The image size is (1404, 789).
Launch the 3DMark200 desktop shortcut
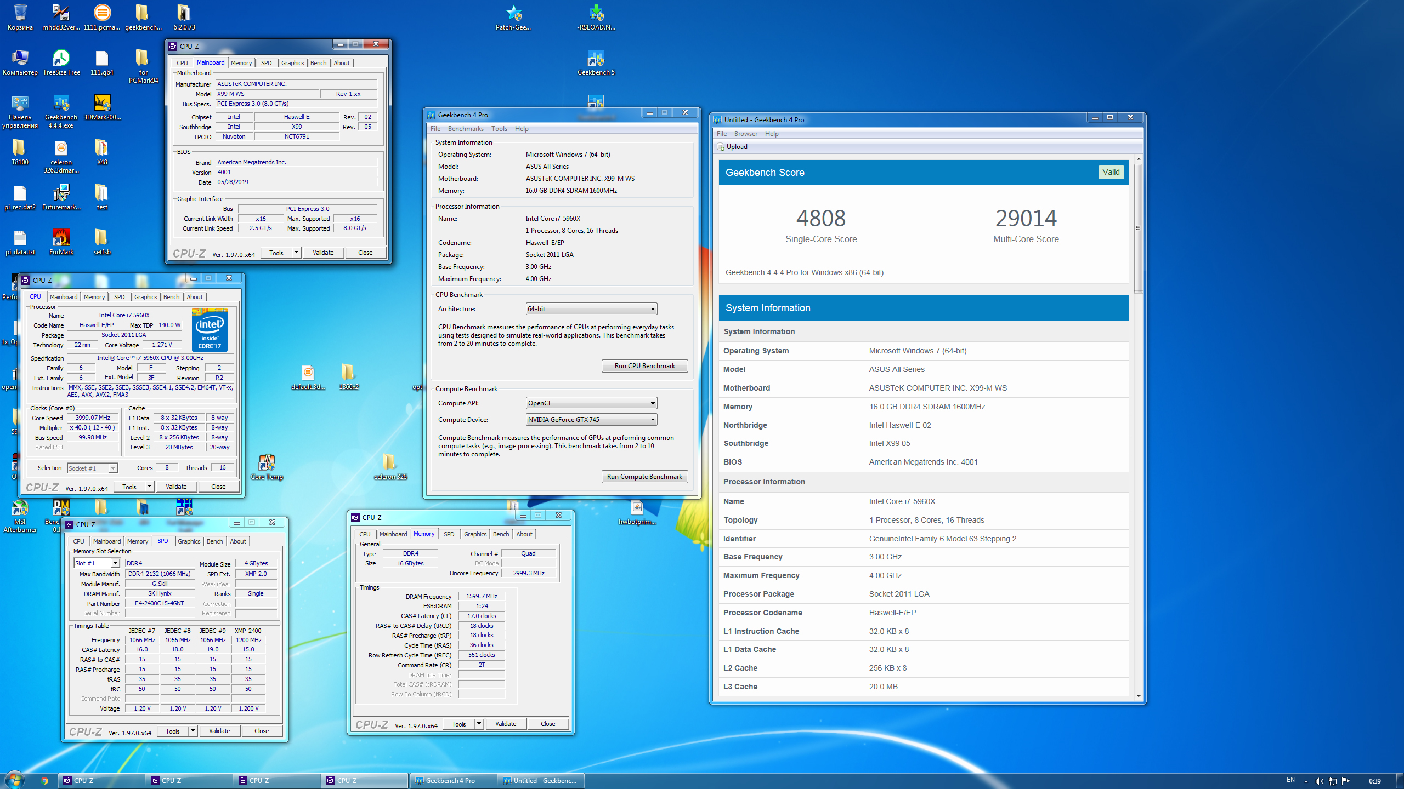coord(102,107)
